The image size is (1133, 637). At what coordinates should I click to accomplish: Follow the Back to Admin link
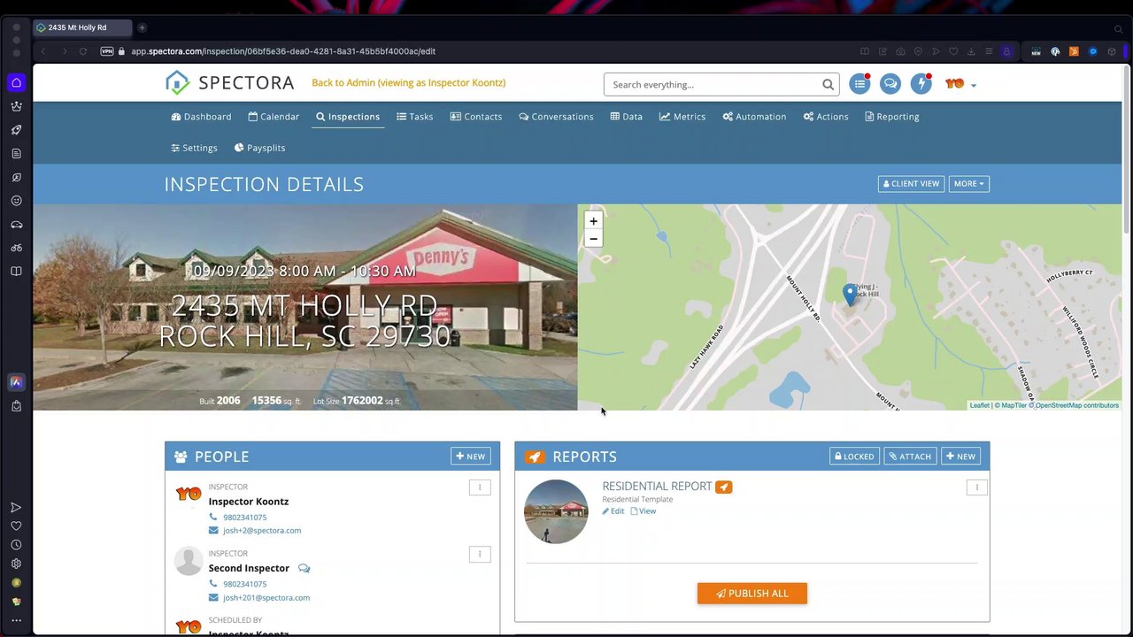pos(408,82)
